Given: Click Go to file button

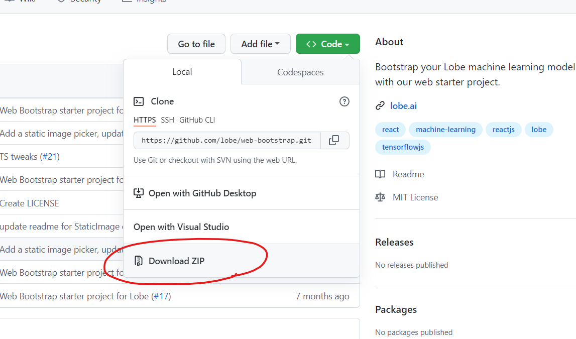Looking at the screenshot, I should (x=196, y=44).
